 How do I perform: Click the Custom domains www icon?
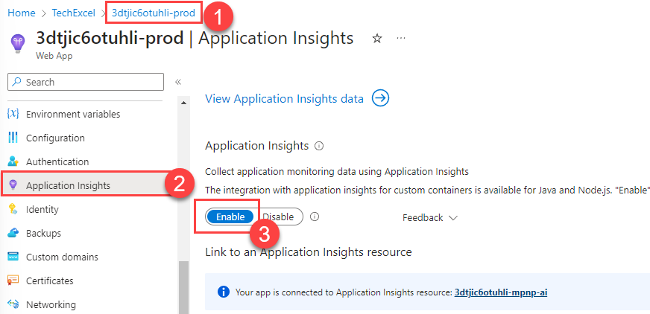point(13,257)
